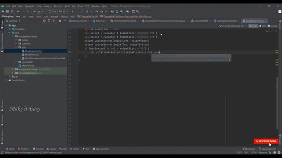Open the Event Log panel
The width and height of the screenshot is (282, 158).
249,149
